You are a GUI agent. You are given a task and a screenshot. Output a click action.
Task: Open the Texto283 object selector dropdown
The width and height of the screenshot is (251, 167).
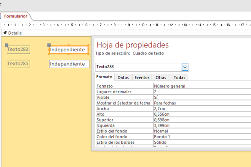(x=185, y=67)
